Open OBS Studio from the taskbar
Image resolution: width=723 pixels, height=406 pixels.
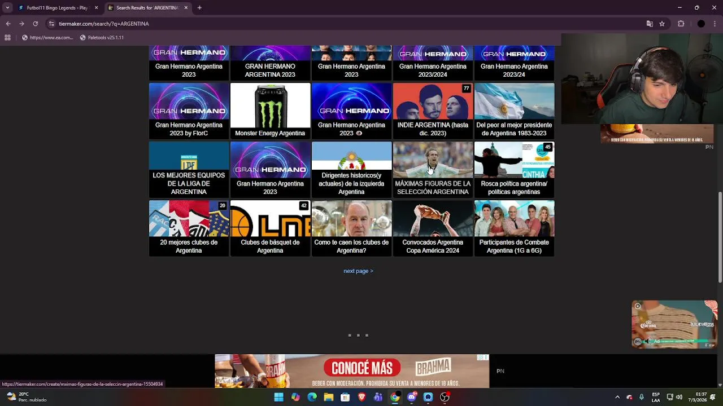[445, 397]
